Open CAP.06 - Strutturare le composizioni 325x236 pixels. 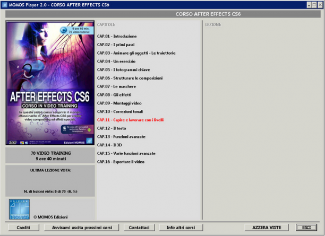pos(130,78)
